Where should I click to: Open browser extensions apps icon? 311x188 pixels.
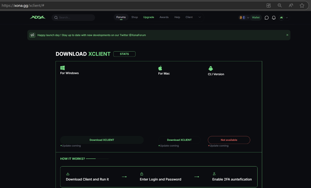click(269, 5)
